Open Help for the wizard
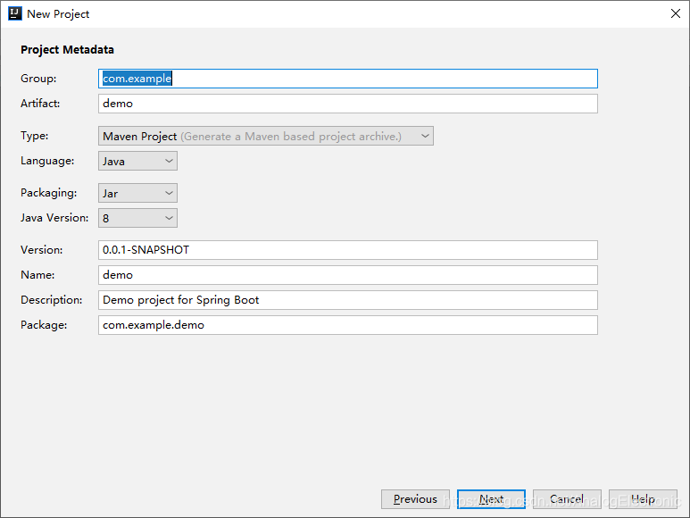 pyautogui.click(x=643, y=499)
